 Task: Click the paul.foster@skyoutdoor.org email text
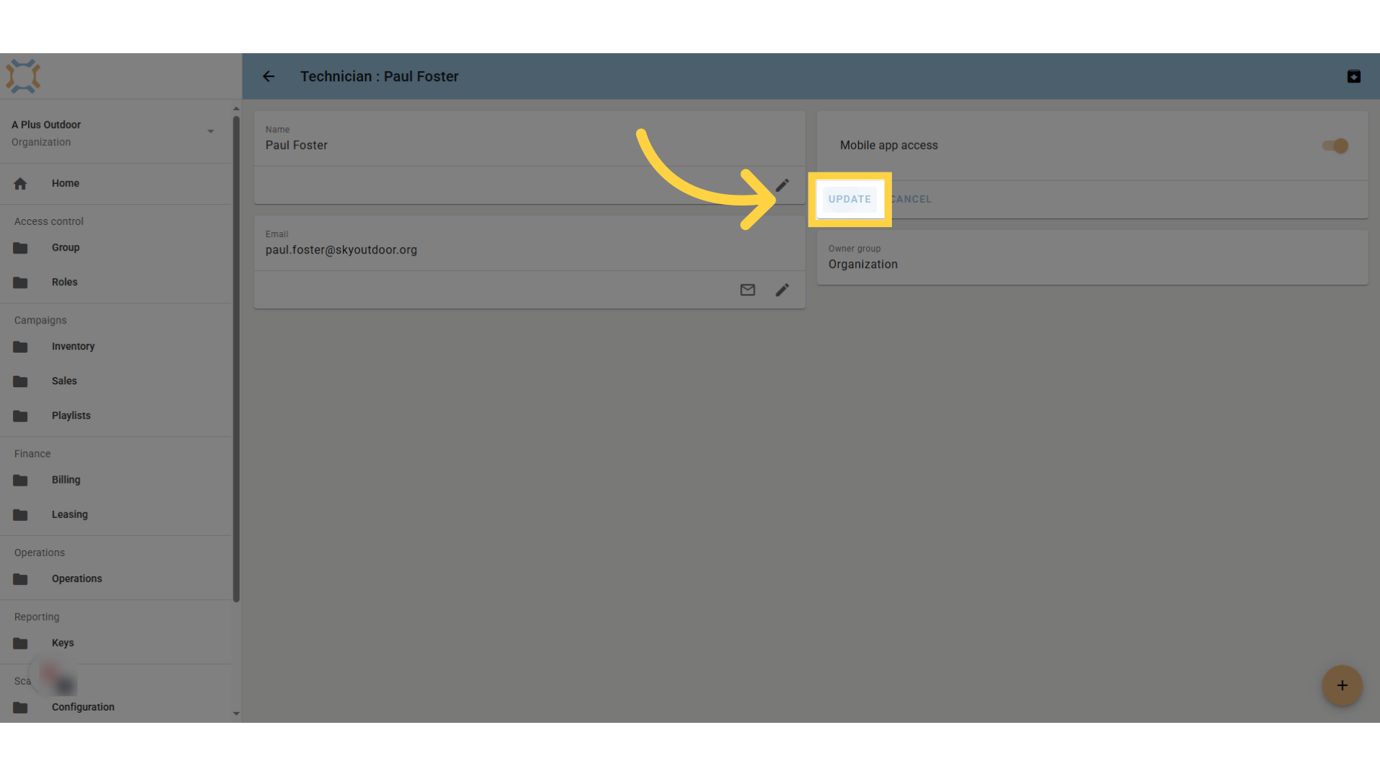pyautogui.click(x=341, y=250)
